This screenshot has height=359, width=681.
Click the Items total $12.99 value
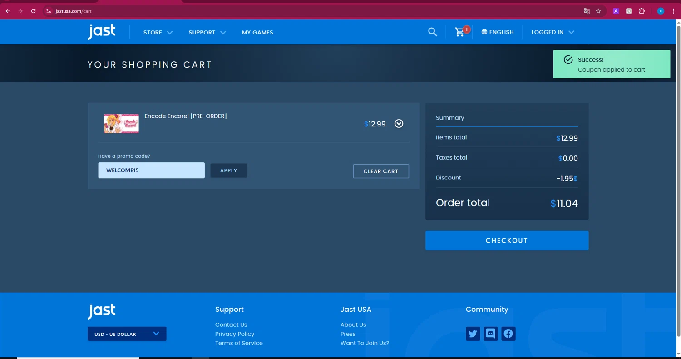567,138
